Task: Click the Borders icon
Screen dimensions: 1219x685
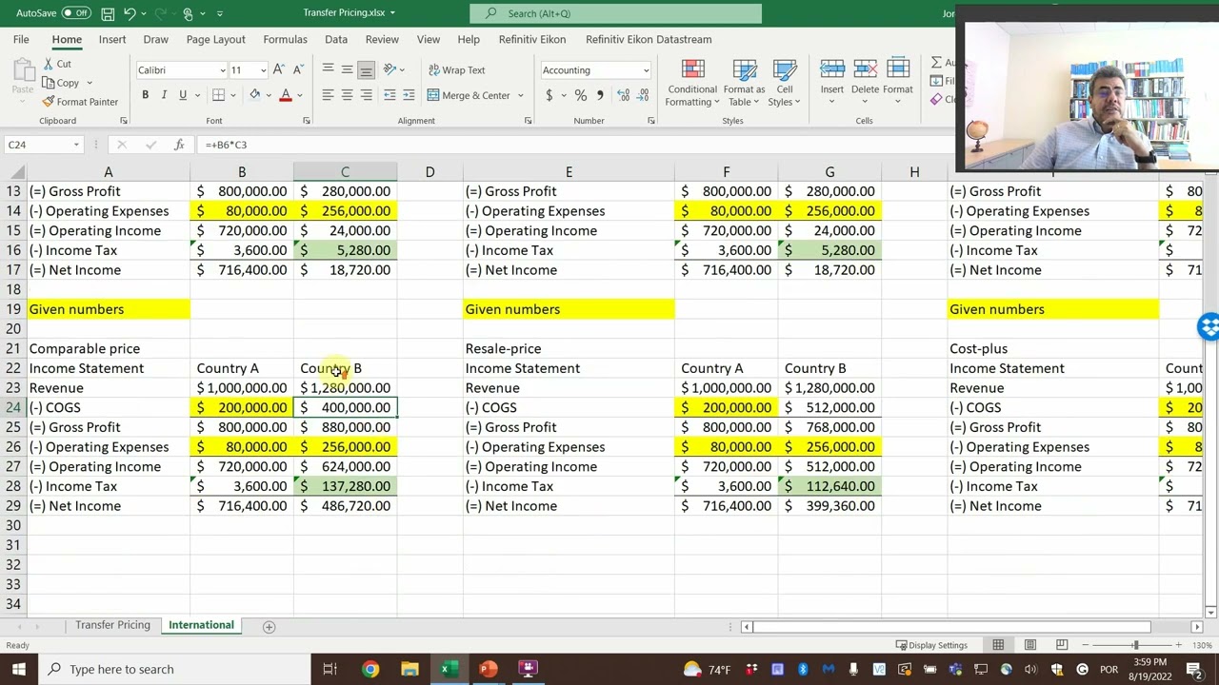Action: (x=218, y=95)
